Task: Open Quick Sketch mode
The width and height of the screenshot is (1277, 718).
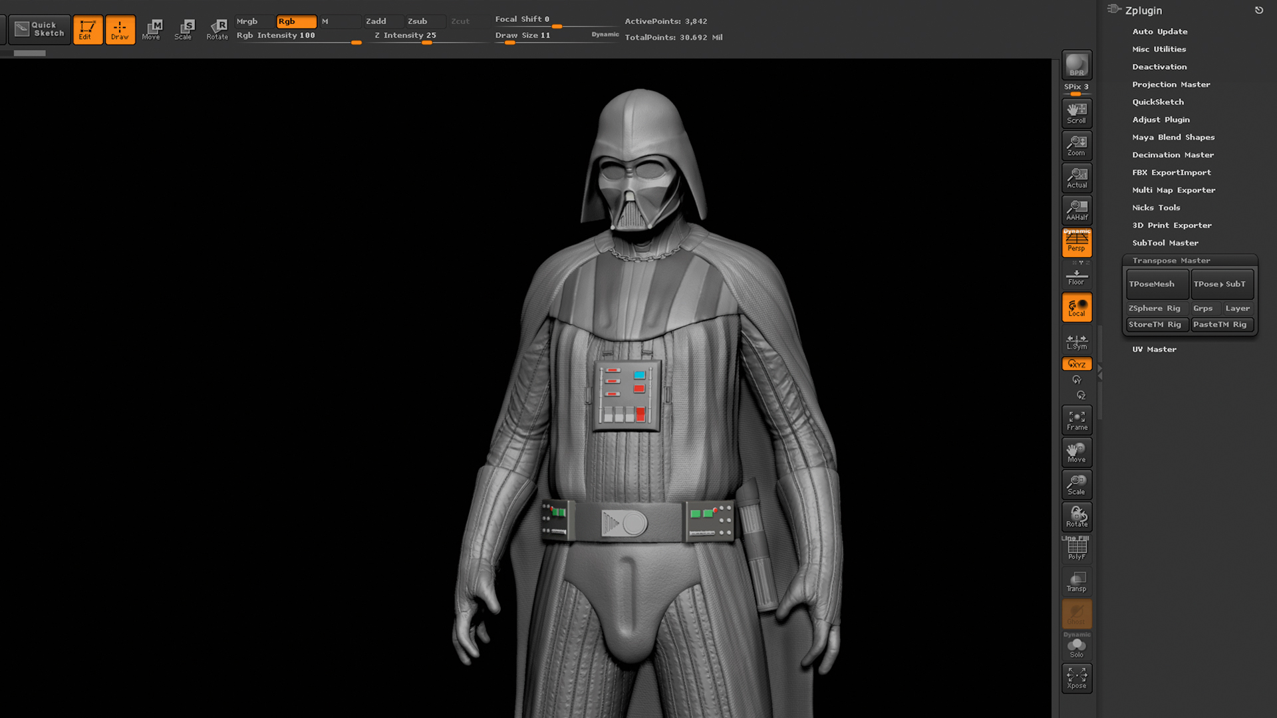Action: (39, 29)
